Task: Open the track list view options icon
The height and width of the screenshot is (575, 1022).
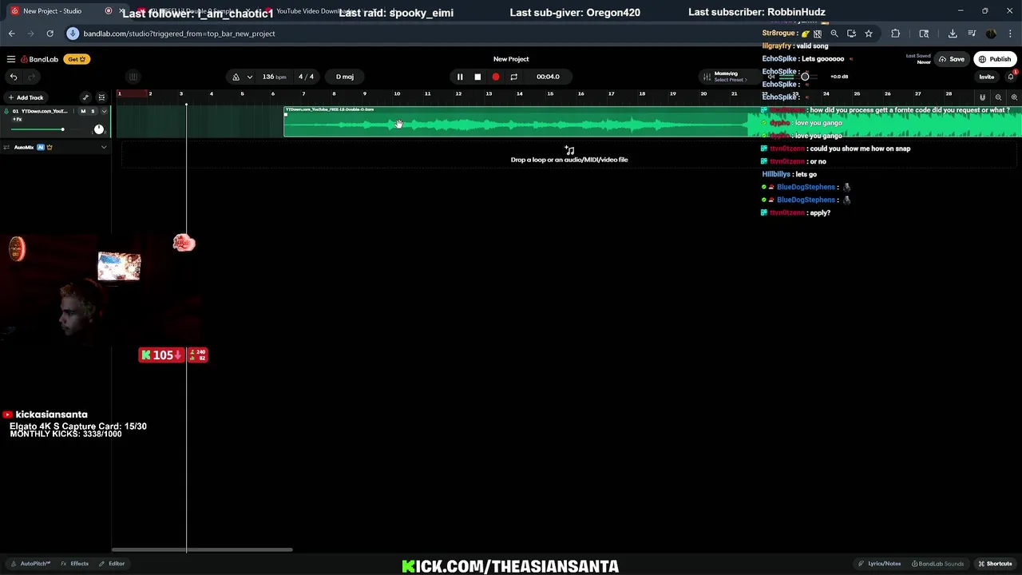Action: coord(101,97)
